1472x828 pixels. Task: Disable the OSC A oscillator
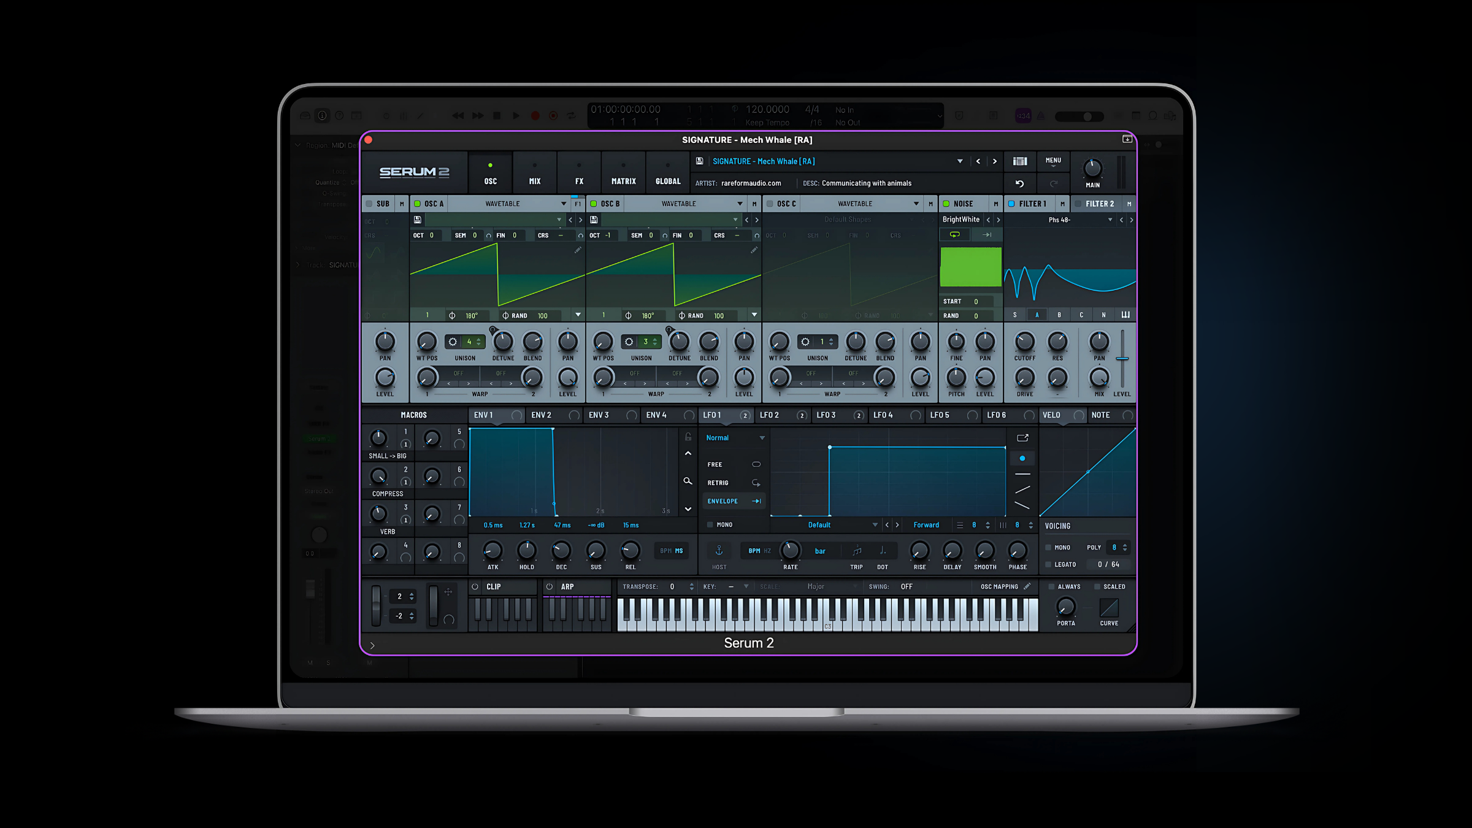point(417,204)
